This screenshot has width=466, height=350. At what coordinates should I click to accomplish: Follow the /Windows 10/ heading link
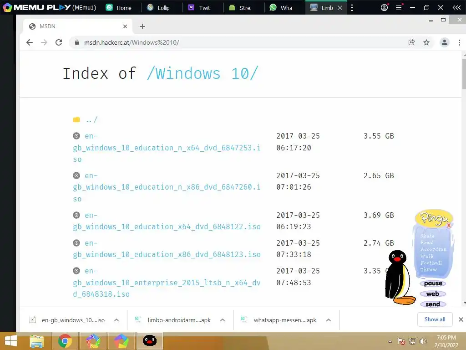pyautogui.click(x=203, y=73)
